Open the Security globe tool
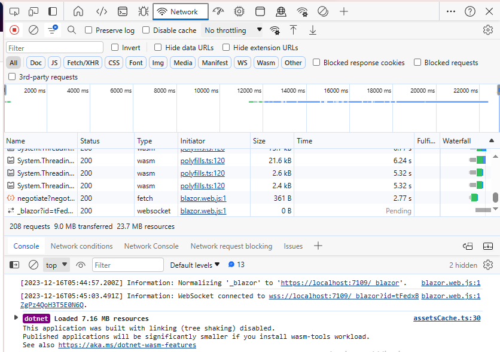The width and height of the screenshot is (500, 352). click(281, 12)
